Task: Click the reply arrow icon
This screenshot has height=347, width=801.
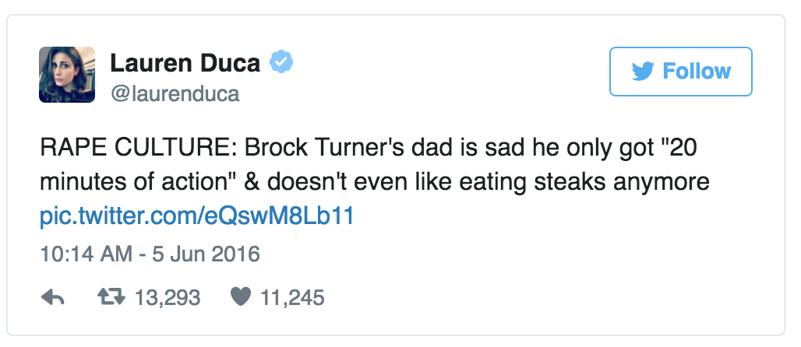Action: point(52,297)
